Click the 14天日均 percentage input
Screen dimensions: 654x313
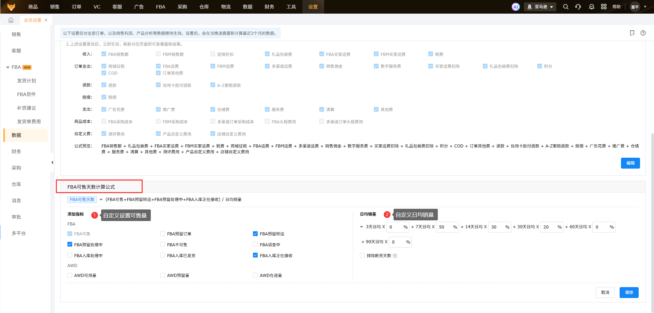tap(500, 227)
